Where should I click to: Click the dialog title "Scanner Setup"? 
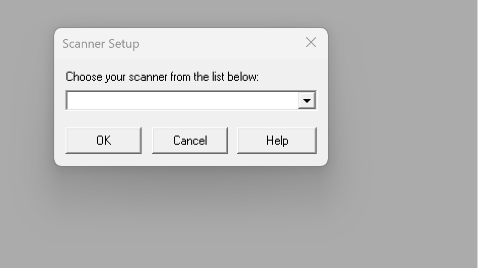(x=100, y=44)
